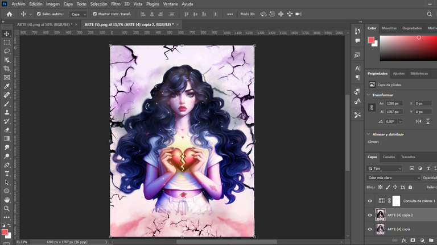Image resolution: width=437 pixels, height=245 pixels.
Task: Select the Spot Healing Brush tool
Action: point(7,95)
